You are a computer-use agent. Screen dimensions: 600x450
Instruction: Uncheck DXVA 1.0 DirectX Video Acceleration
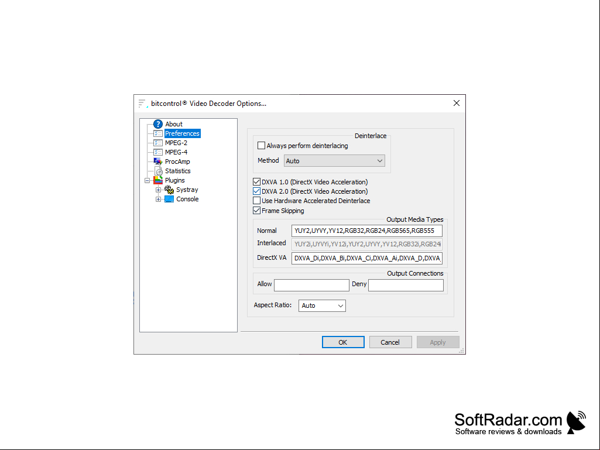click(257, 182)
